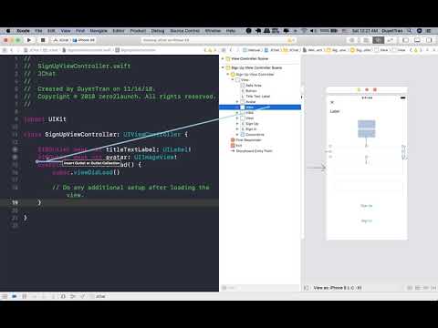
Task: Open the Xcode menu
Action: [x=23, y=31]
